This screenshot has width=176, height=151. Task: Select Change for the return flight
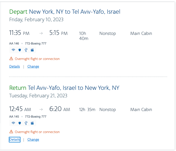pos(33,140)
